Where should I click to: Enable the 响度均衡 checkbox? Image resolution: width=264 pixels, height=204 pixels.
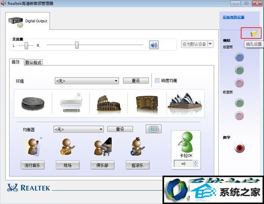click(x=157, y=81)
